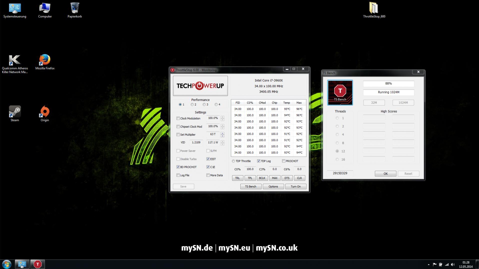Click the TS Bench logo image
Image resolution: width=479 pixels, height=269 pixels.
(x=340, y=93)
